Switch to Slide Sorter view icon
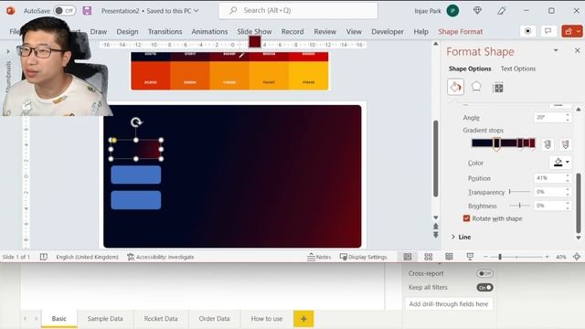Screen dimensions: 585x329 [429, 257]
